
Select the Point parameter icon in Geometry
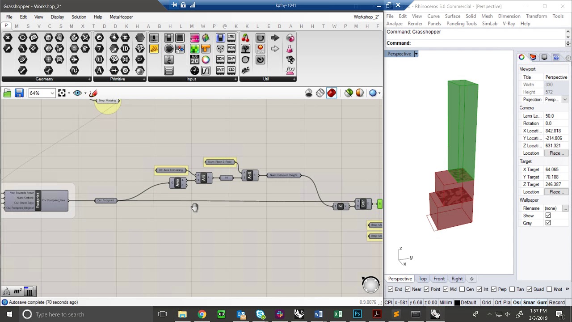(x=8, y=38)
